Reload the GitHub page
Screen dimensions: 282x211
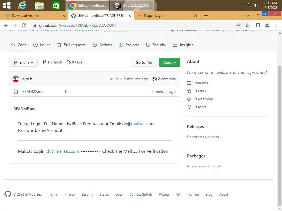click(24, 25)
